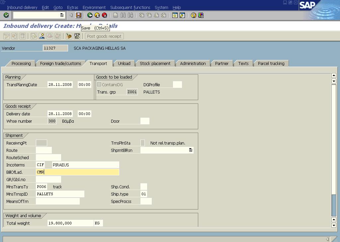Click the MnsTrnspID field with PALLETS
The width and height of the screenshot is (340, 242).
(x=60, y=194)
